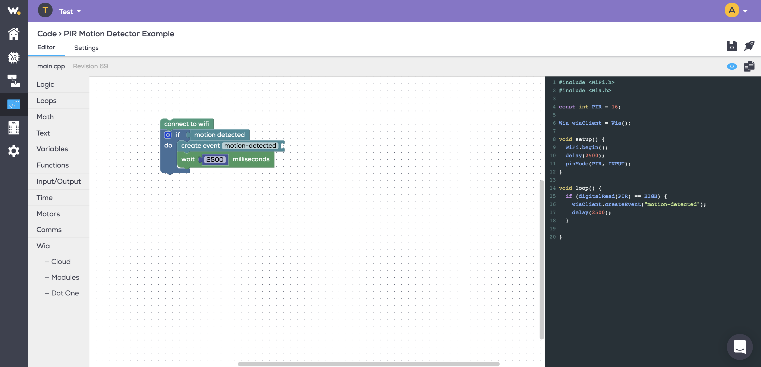Switch to the Editor tab
The width and height of the screenshot is (761, 367).
[46, 47]
